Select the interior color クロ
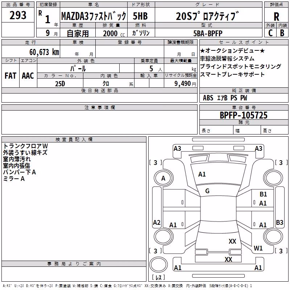 tap(106, 84)
